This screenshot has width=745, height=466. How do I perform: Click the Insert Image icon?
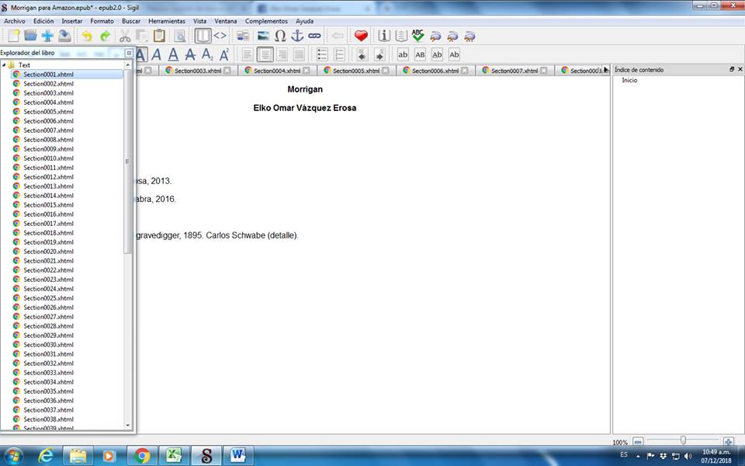pos(263,36)
